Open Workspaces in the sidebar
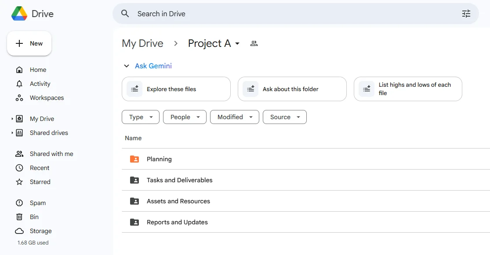Image resolution: width=490 pixels, height=255 pixels. [x=46, y=98]
